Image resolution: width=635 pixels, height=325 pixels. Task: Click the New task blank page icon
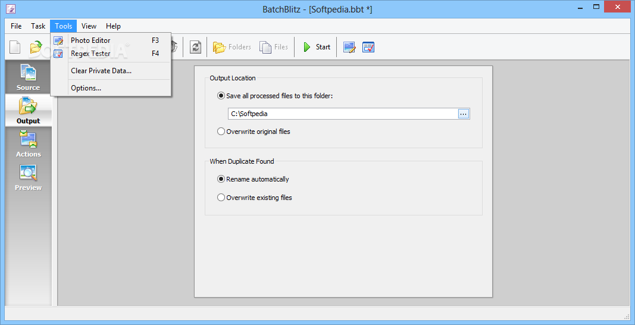pos(15,47)
